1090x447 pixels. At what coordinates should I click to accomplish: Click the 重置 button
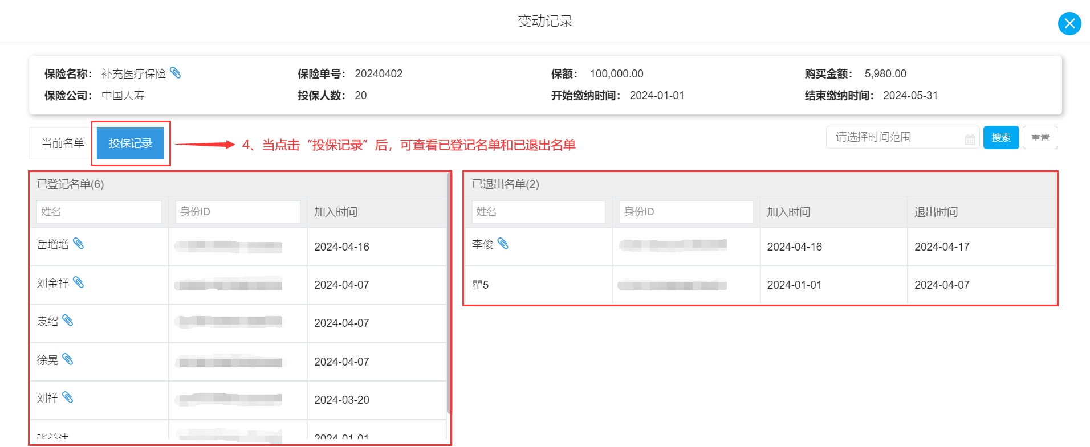coord(1040,137)
